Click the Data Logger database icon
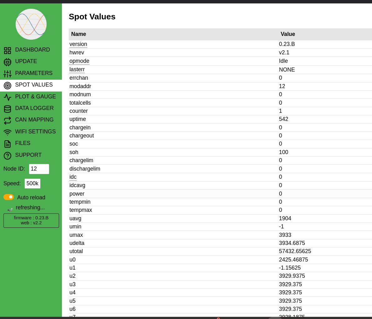Viewport: 372px width, 319px height. 8,109
